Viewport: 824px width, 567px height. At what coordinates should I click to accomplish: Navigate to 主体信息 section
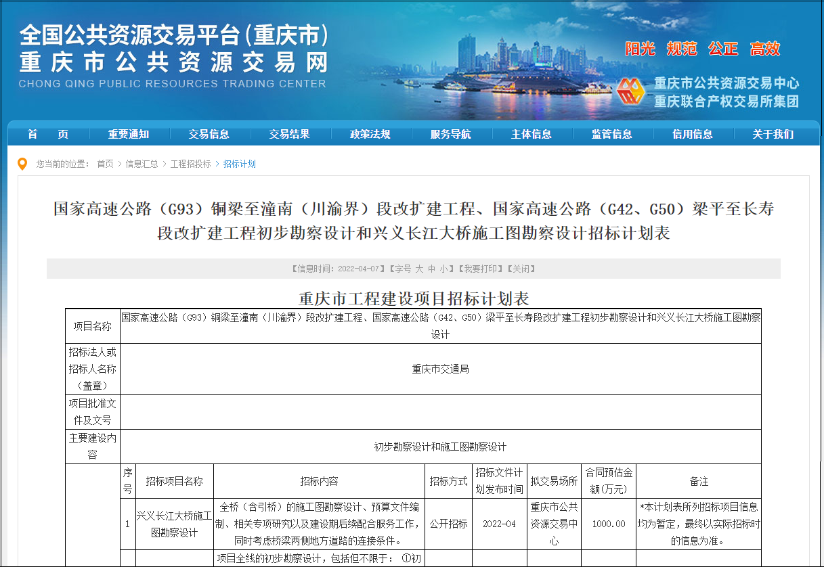[532, 135]
